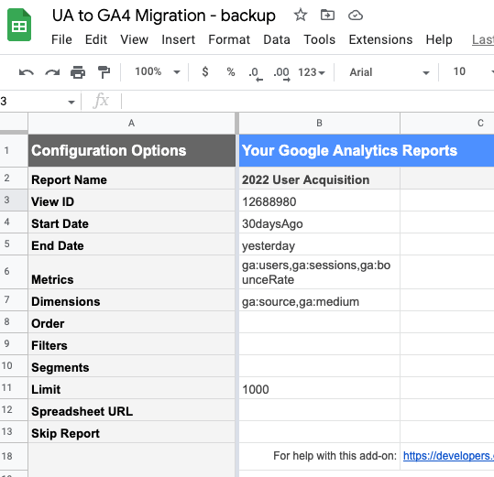
Task: Select the Report Name cell
Action: tap(132, 179)
